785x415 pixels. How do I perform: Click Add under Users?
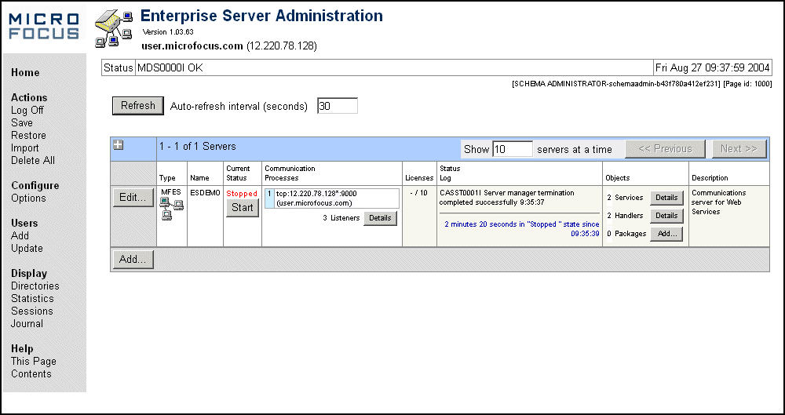(20, 236)
